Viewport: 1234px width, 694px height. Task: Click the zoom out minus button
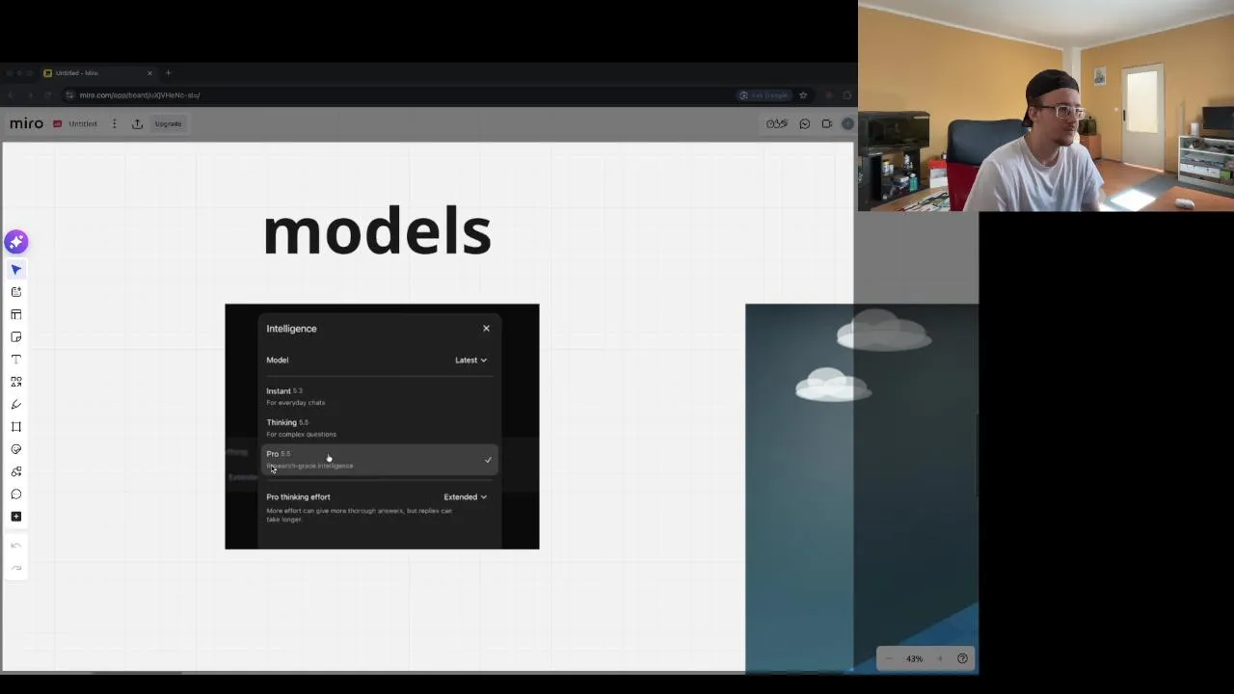point(889,658)
